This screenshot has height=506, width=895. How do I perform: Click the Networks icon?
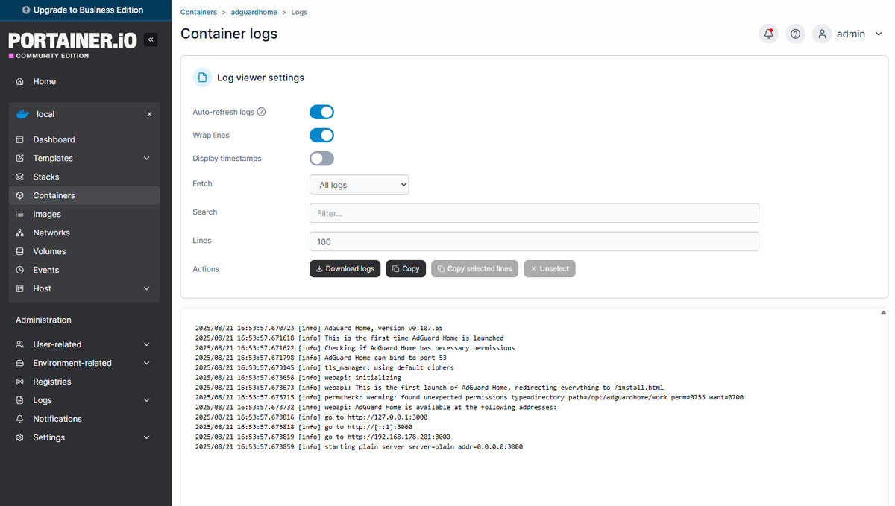[x=20, y=233]
